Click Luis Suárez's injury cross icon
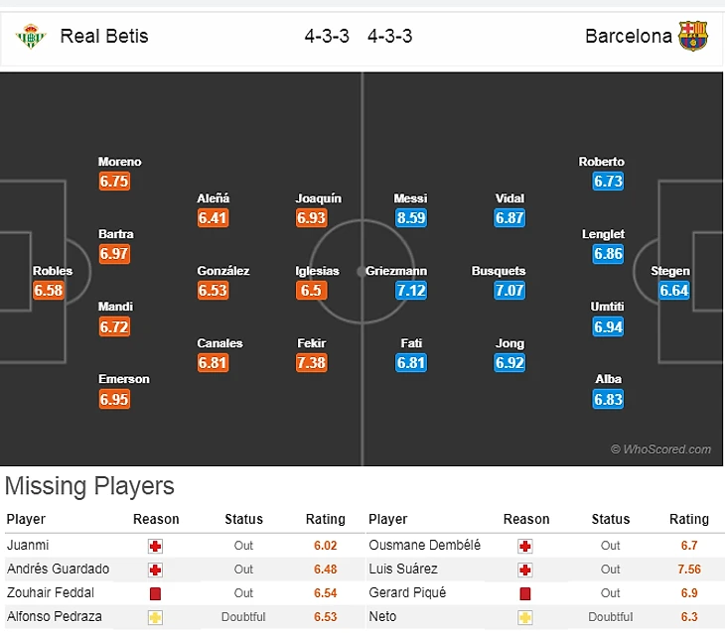Screen dimensions: 725x633 525,570
